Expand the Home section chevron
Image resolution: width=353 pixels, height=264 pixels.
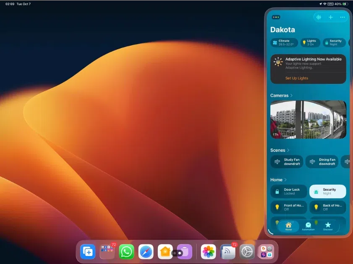tap(285, 180)
